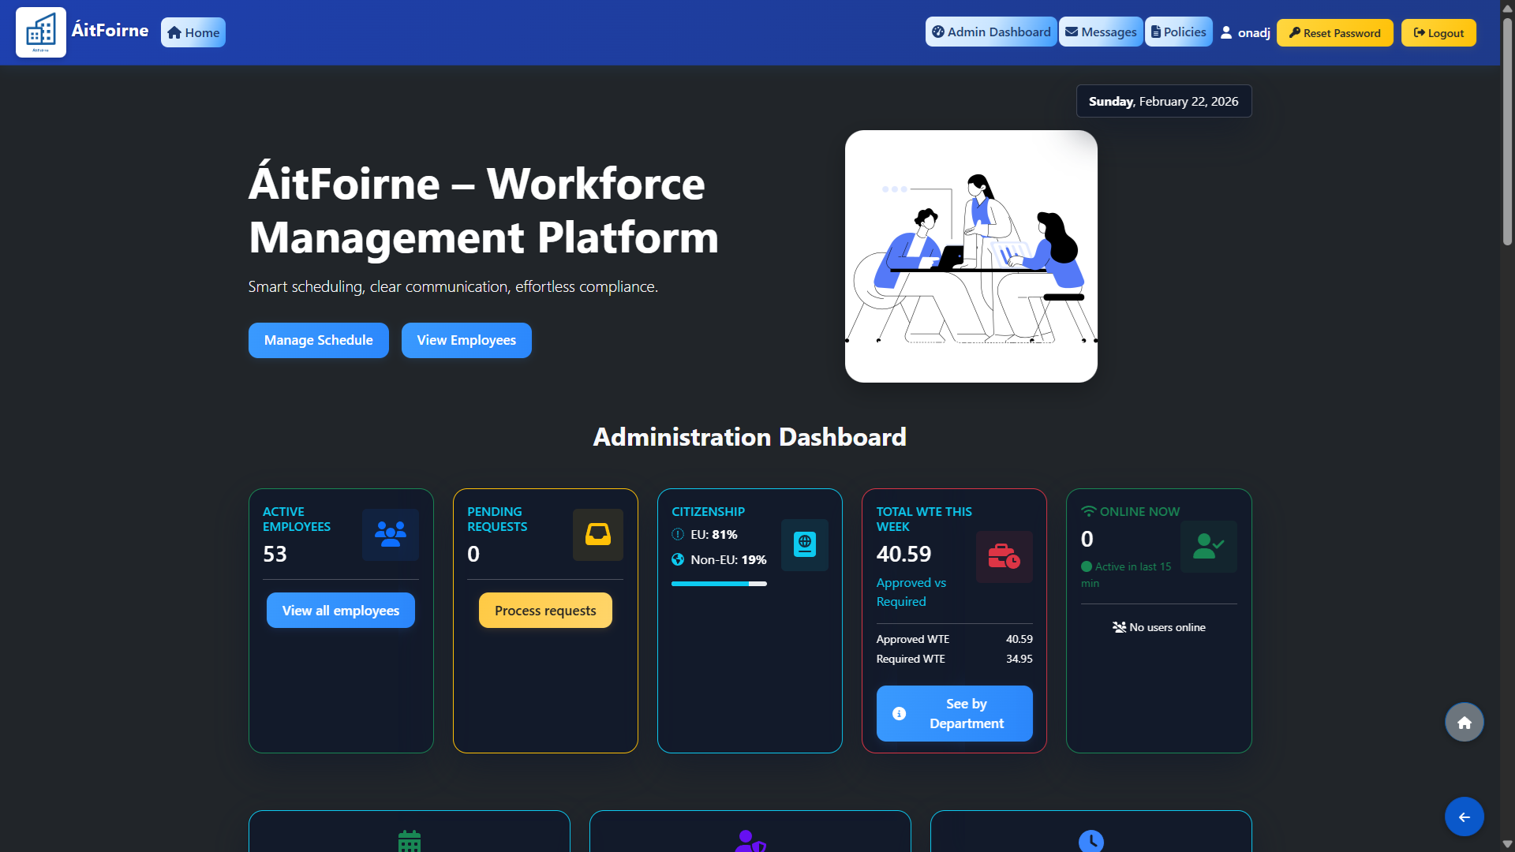Click the briefcase-clock icon on Total WTE card
The height and width of the screenshot is (852, 1515).
(1004, 557)
